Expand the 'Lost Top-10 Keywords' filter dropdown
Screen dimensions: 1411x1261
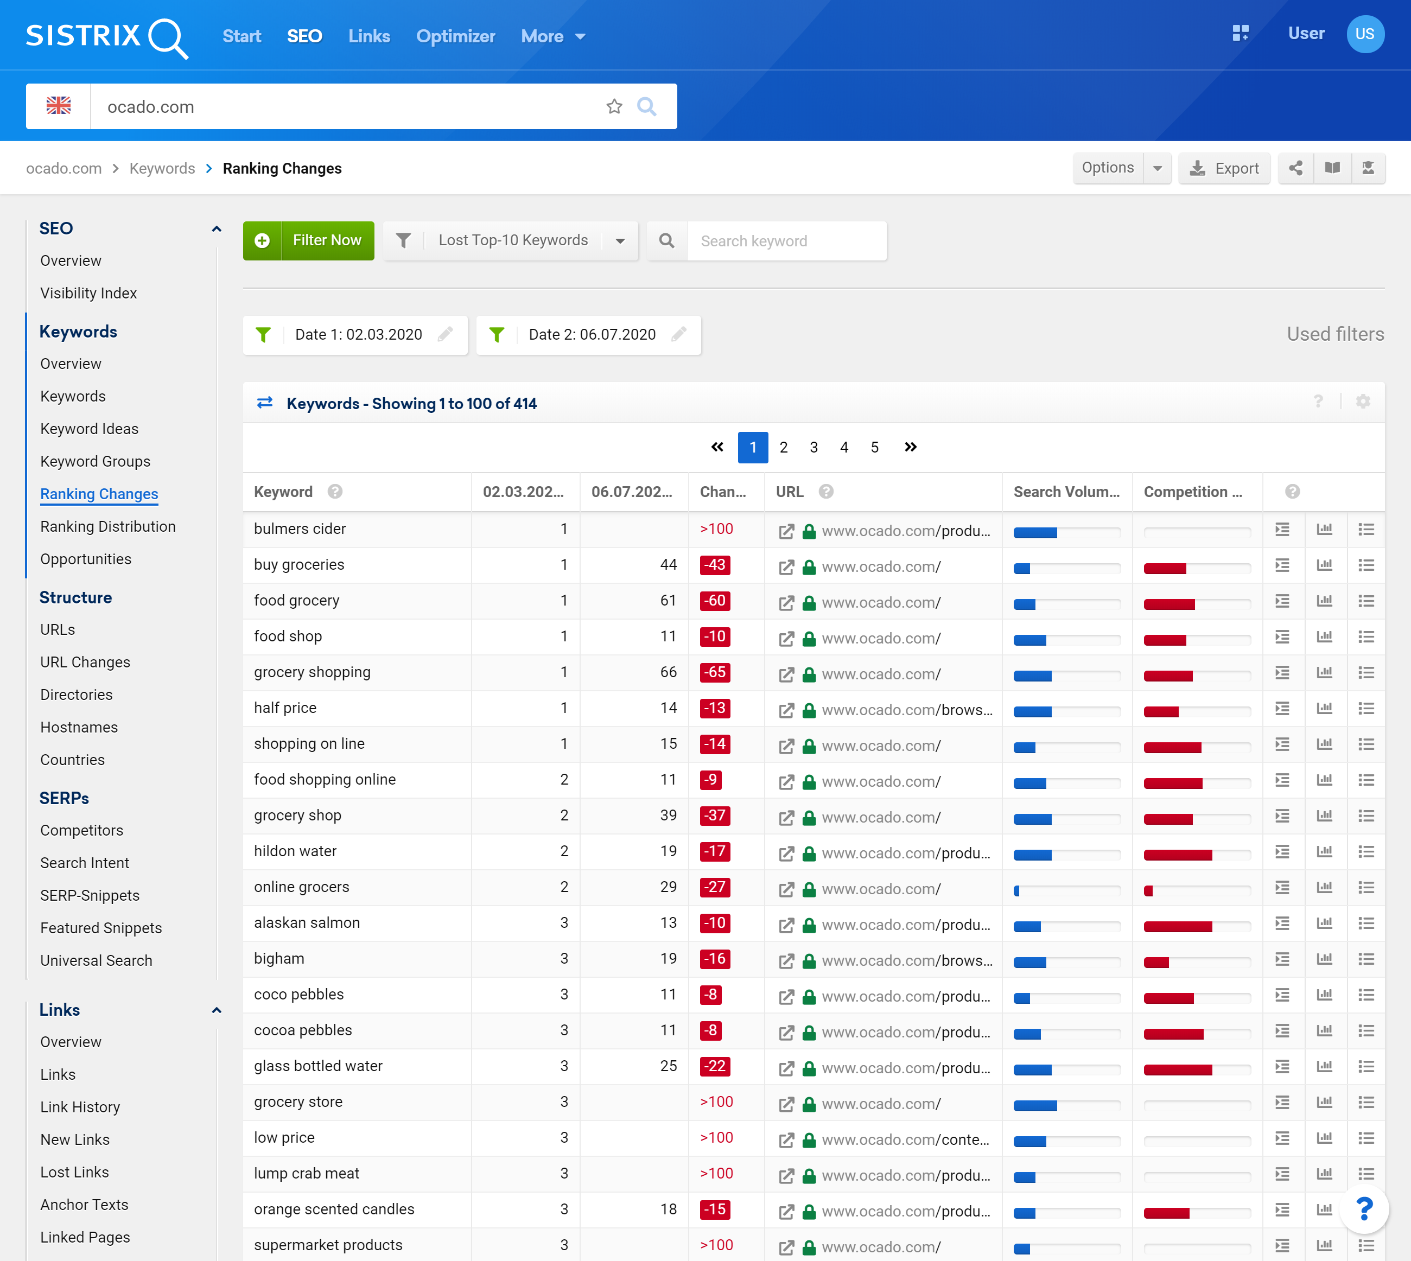[621, 241]
